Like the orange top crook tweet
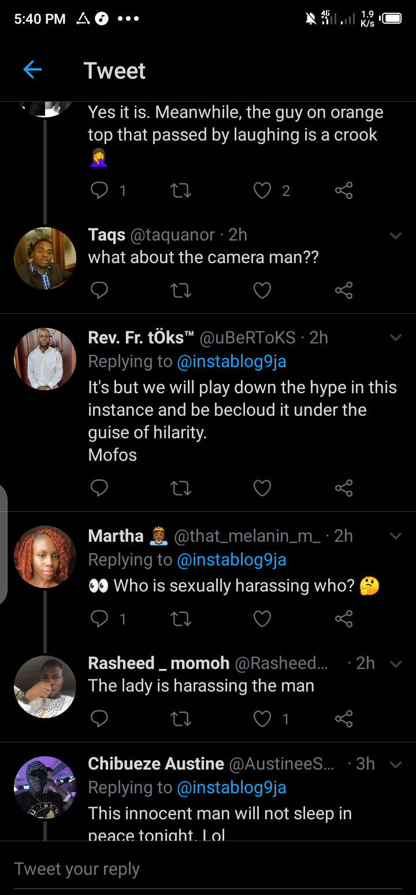Viewport: 416px width, 895px height. [x=262, y=191]
